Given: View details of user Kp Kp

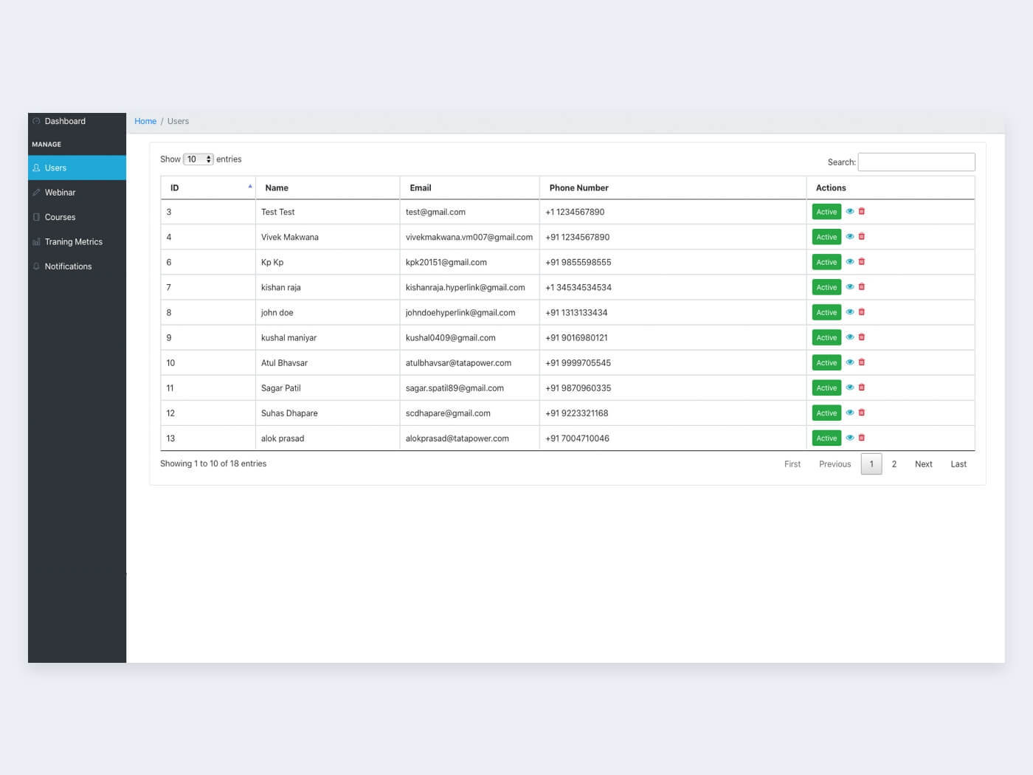Looking at the screenshot, I should pos(850,261).
